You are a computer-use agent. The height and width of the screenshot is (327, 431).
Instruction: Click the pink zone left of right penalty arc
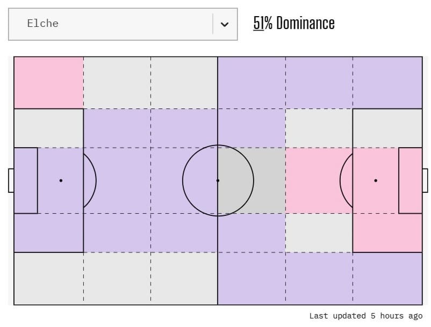coord(312,180)
